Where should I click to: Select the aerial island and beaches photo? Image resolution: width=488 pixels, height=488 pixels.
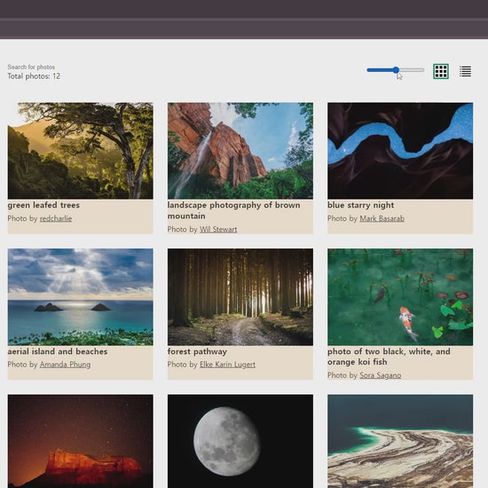point(80,297)
